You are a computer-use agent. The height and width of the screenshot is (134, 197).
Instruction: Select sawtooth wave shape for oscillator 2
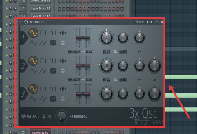(43, 71)
